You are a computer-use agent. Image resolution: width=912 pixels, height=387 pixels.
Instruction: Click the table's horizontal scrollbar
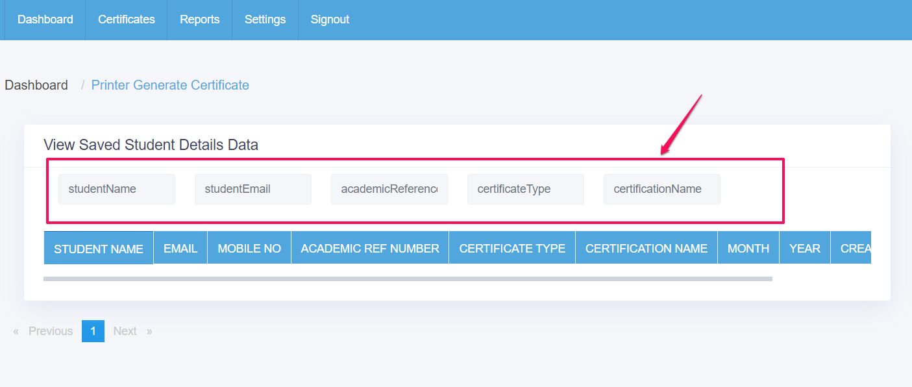(408, 279)
